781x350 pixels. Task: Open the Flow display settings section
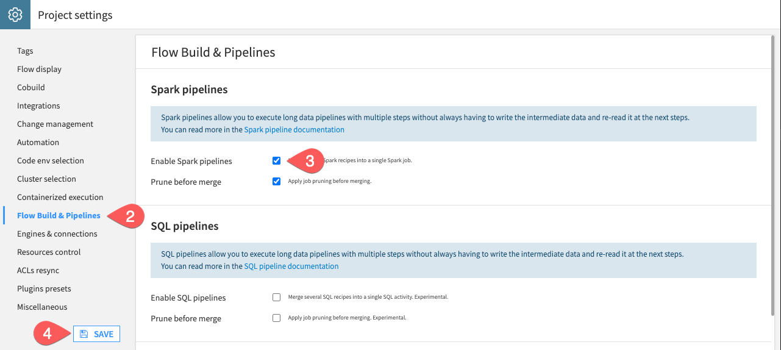coord(39,70)
